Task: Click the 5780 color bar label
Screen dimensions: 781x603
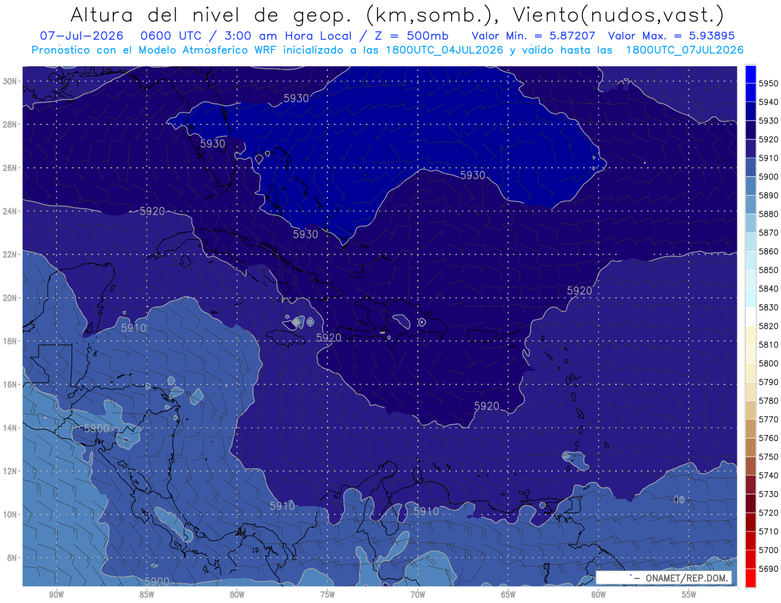Action: click(769, 401)
